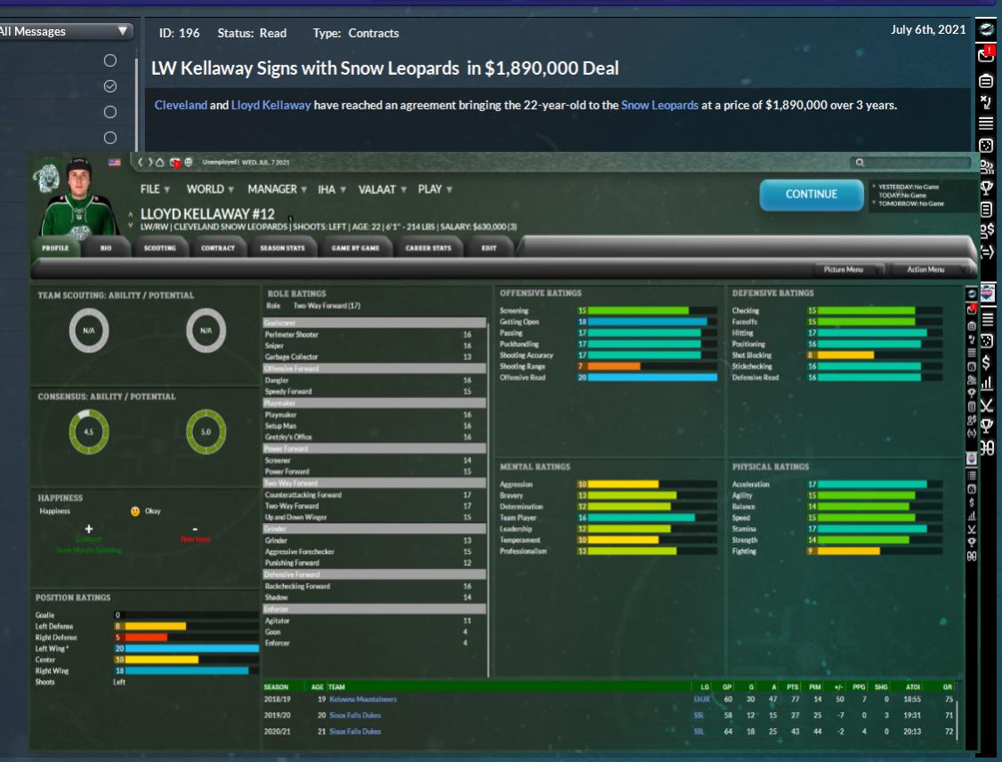Screen dimensions: 1002x762
Task: Go back using the left arrow
Action: (x=139, y=161)
